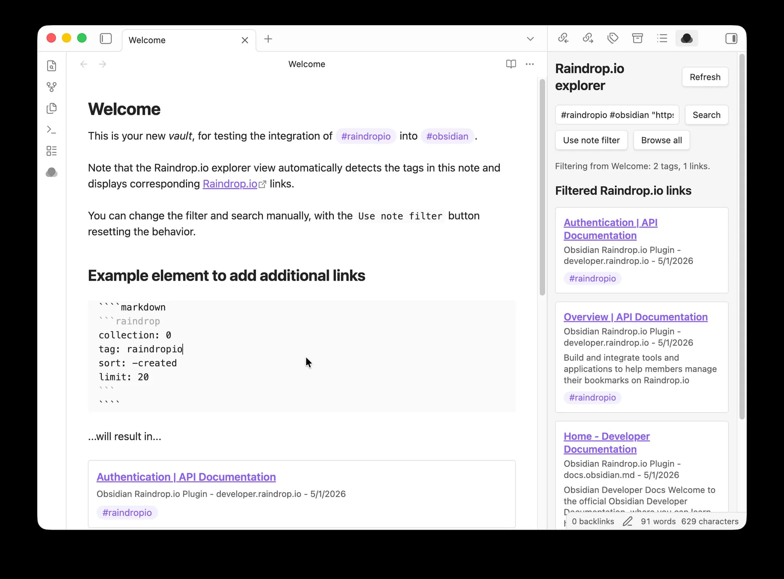Open the outline panel icon
This screenshot has width=784, height=579.
[x=662, y=38]
